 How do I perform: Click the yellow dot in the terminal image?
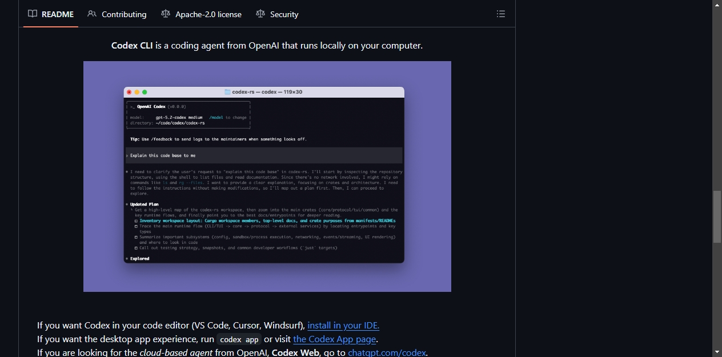point(137,92)
